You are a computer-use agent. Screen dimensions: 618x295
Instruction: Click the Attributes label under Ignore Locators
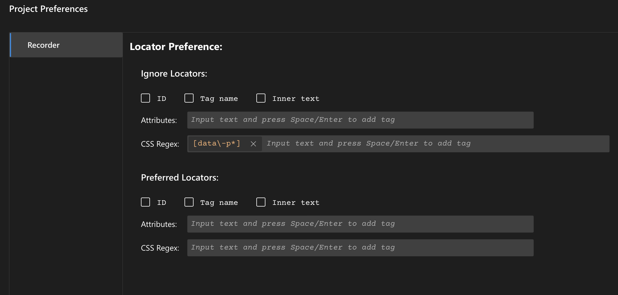[159, 120]
